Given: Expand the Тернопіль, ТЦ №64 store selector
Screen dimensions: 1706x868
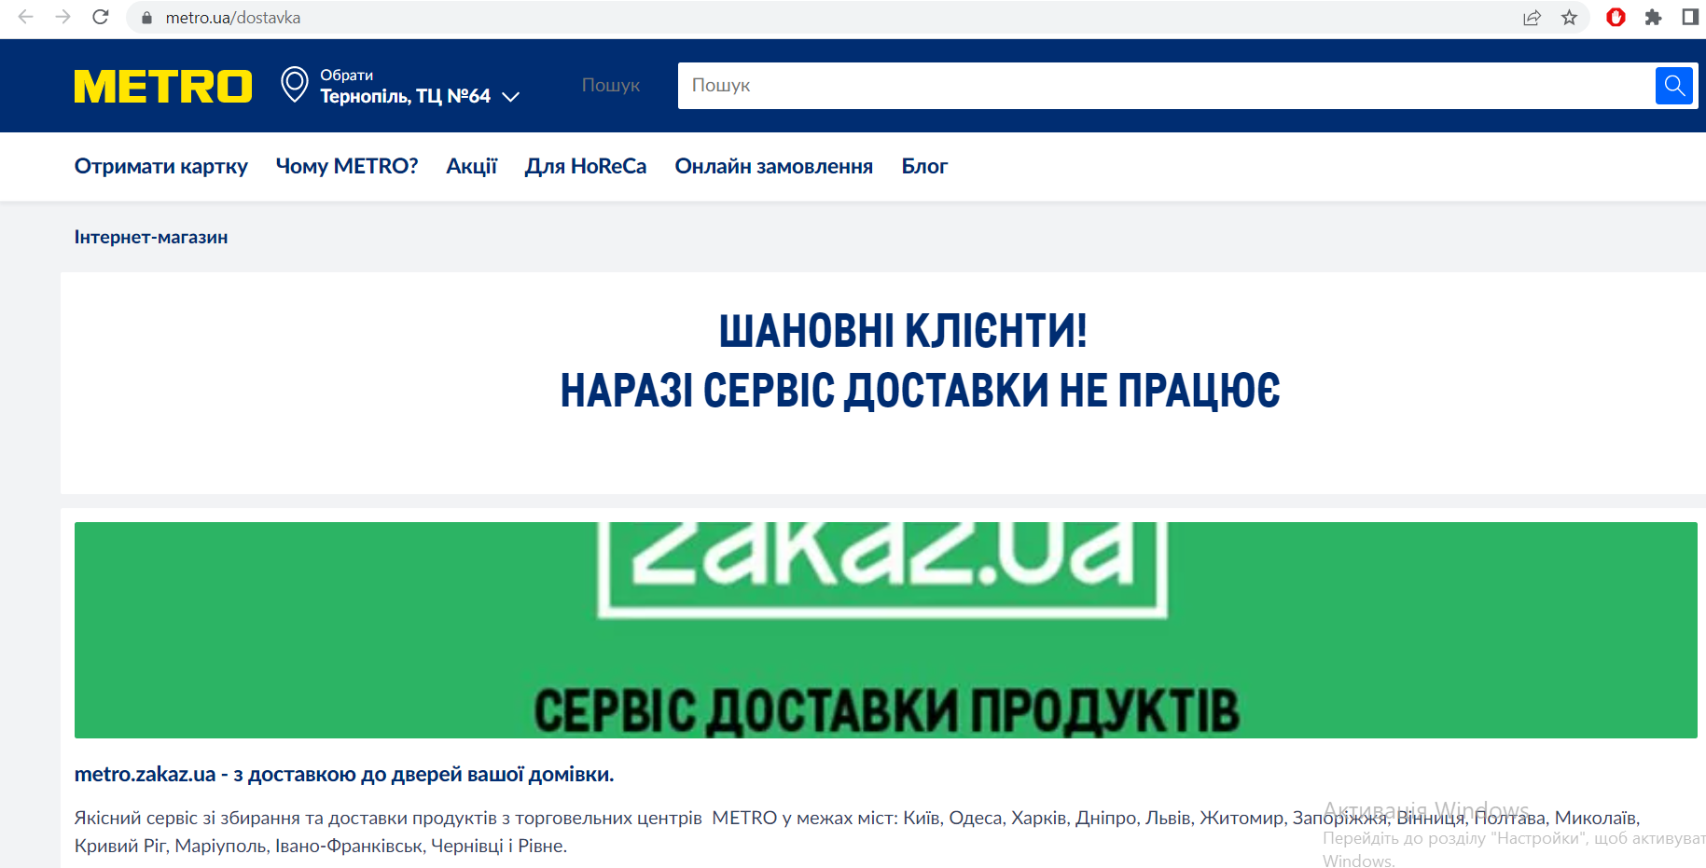Looking at the screenshot, I should click(405, 96).
